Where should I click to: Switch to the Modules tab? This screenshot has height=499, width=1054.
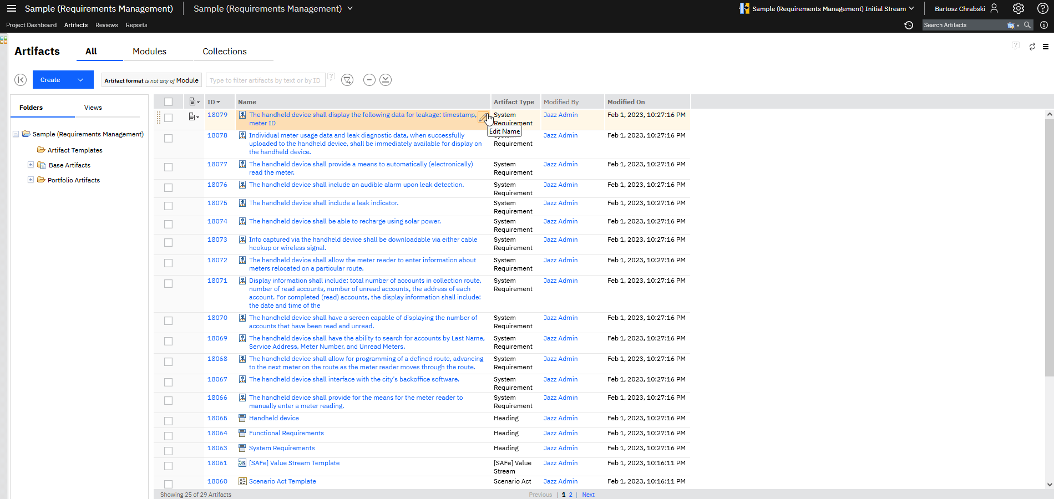pos(149,51)
